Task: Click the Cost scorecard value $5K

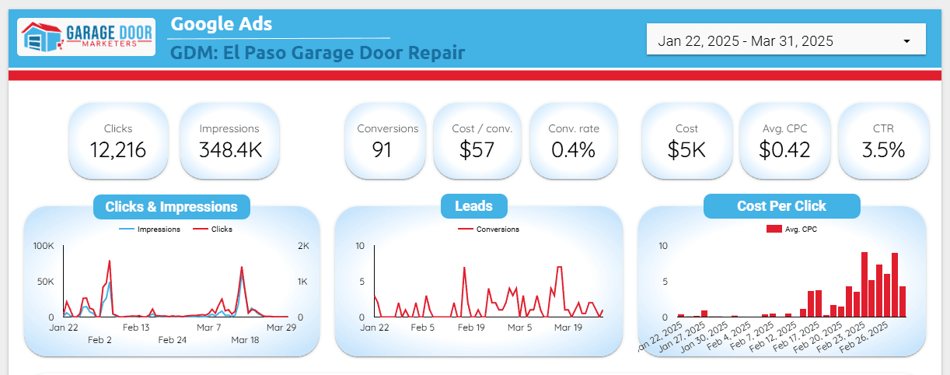Action: coord(686,150)
